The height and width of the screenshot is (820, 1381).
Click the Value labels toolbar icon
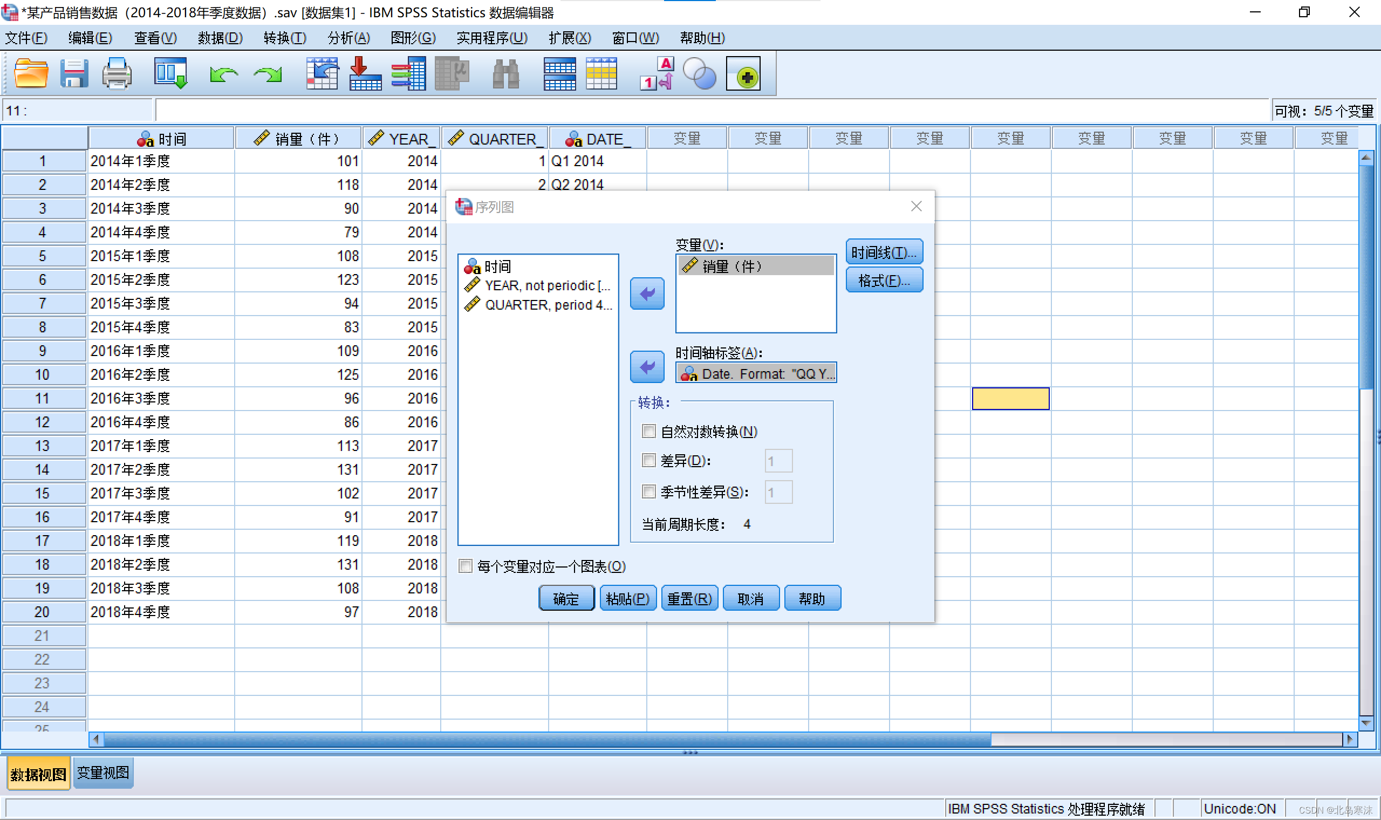[657, 73]
